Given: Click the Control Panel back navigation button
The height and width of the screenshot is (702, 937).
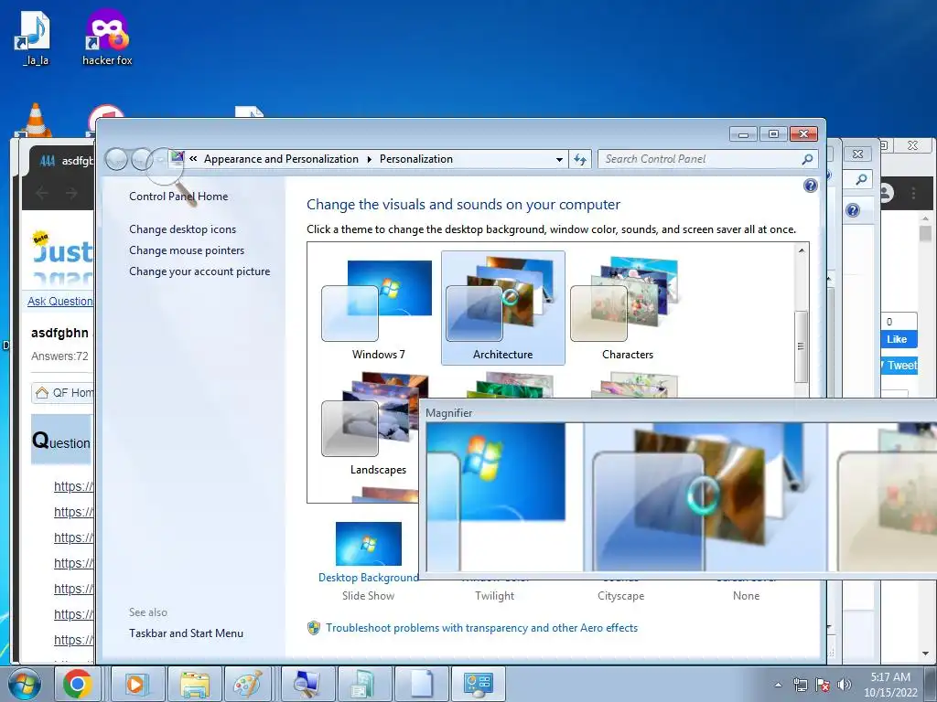Looking at the screenshot, I should click(x=116, y=159).
